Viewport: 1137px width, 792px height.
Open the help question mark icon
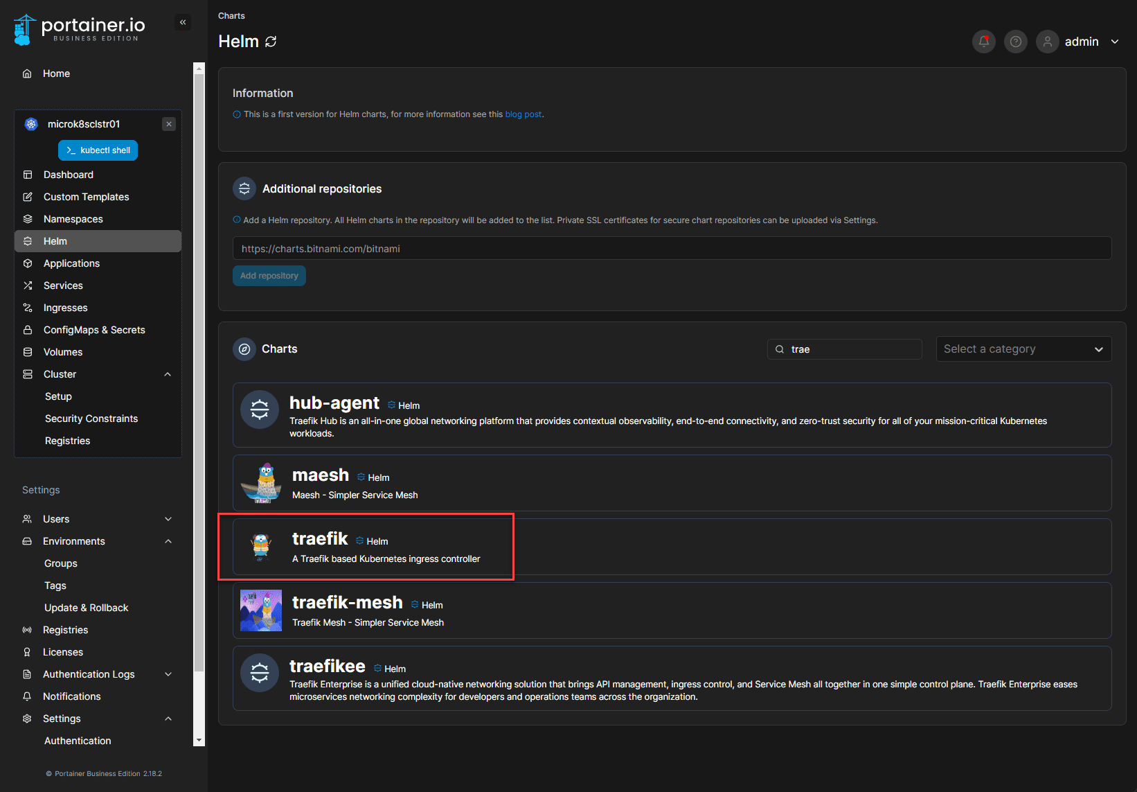click(1016, 42)
